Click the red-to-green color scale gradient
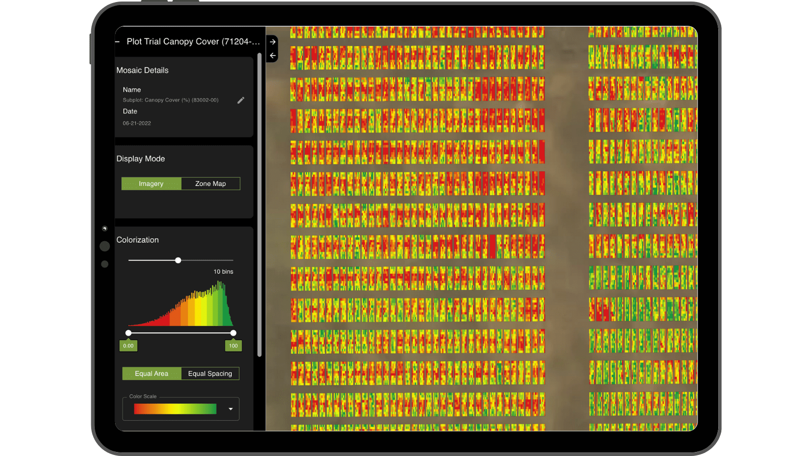 coord(175,409)
